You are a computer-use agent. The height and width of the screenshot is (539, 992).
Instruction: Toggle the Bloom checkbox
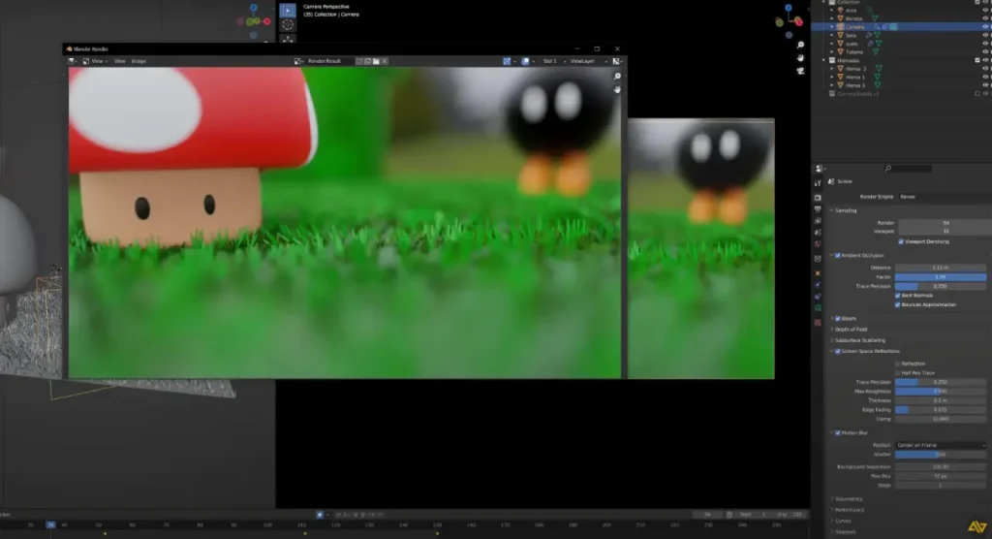click(838, 319)
